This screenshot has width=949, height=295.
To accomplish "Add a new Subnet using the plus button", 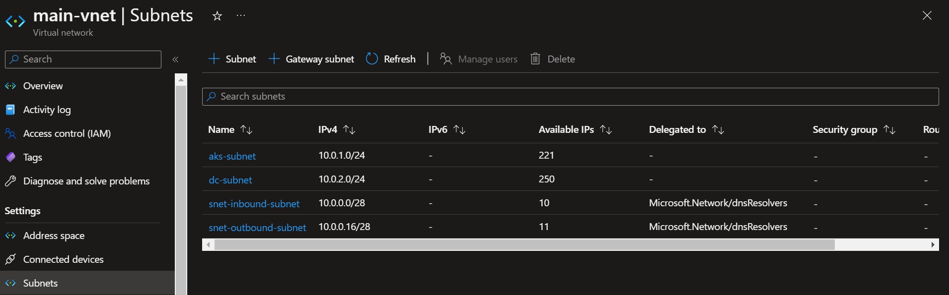I will point(214,59).
